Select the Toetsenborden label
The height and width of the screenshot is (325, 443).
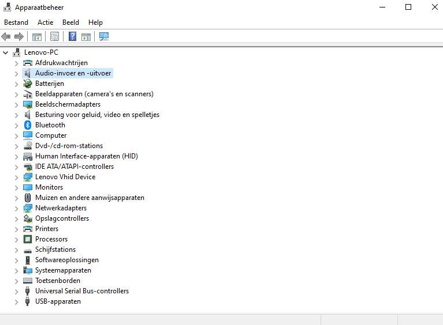click(58, 281)
